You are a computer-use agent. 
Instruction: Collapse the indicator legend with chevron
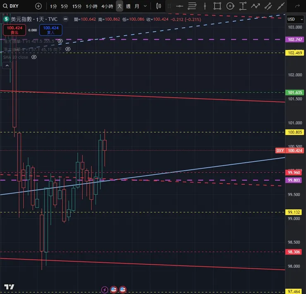(x=7, y=65)
